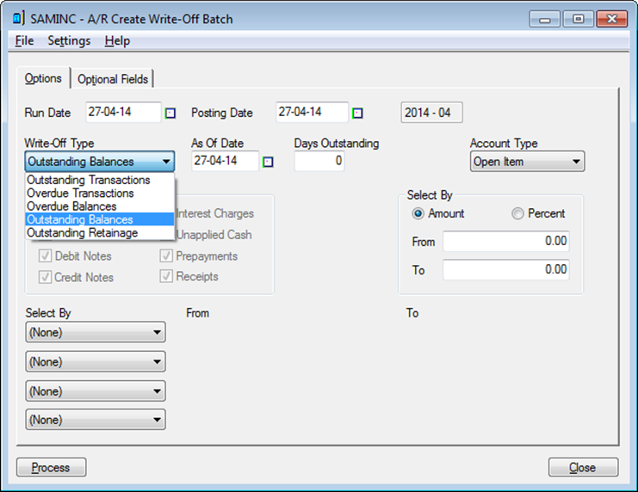
Task: Open the Posting Date calendar picker
Action: (357, 113)
